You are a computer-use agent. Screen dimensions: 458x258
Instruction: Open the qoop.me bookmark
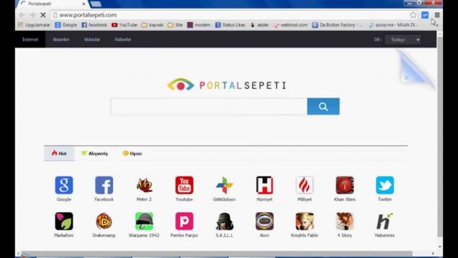(393, 25)
